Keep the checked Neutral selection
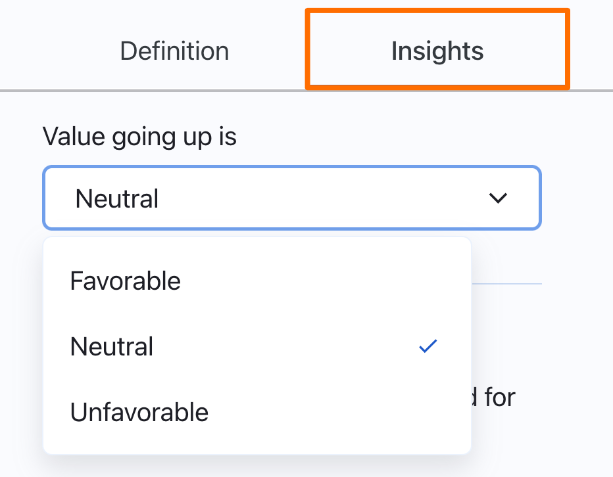613x477 pixels. click(257, 347)
